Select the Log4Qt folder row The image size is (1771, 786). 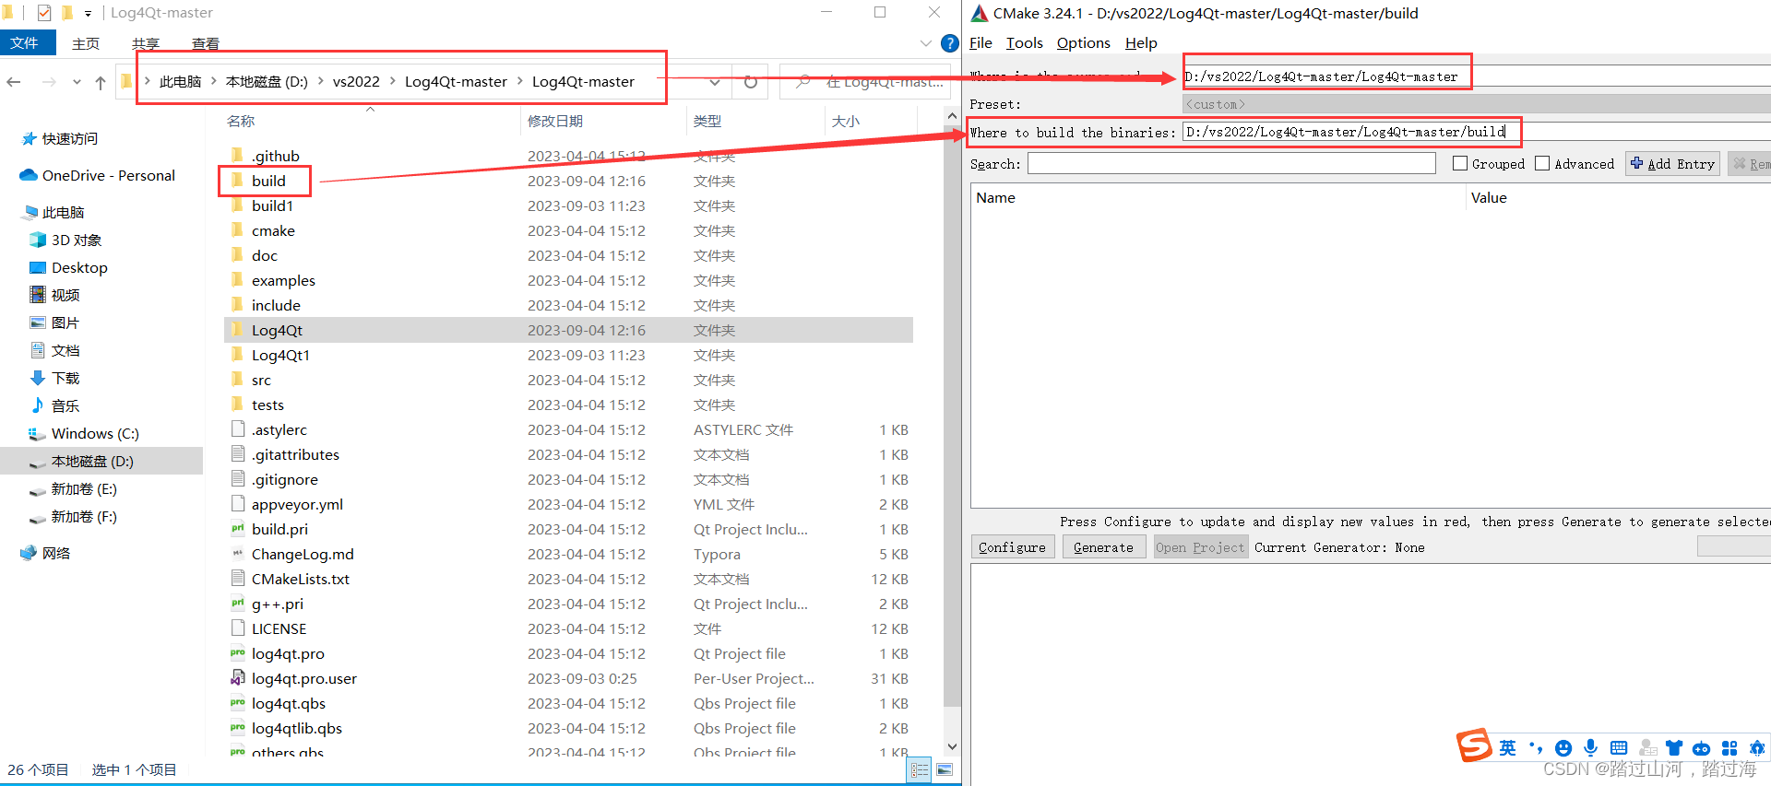pyautogui.click(x=568, y=330)
